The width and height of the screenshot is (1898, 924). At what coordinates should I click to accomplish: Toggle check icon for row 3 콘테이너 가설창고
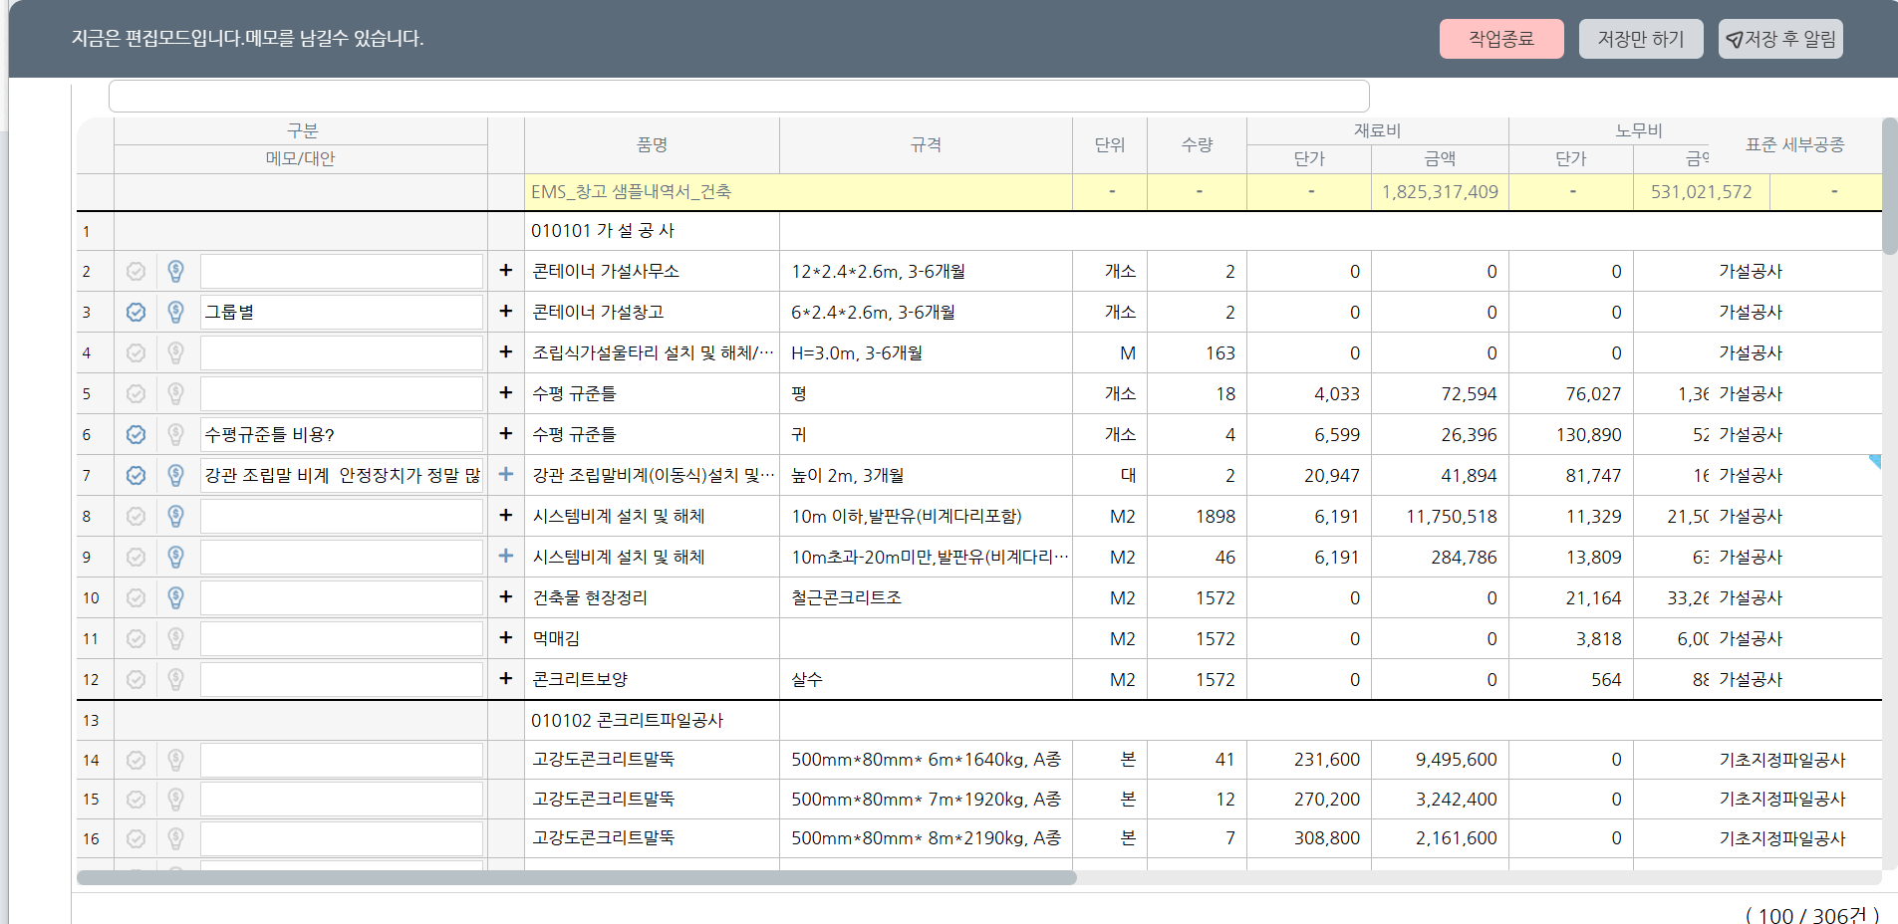coord(136,312)
